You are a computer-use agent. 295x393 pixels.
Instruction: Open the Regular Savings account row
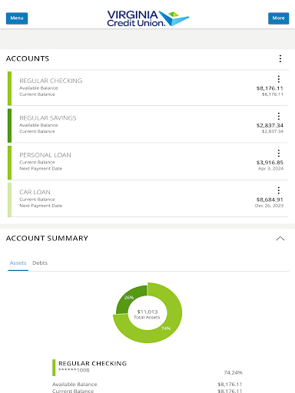pyautogui.click(x=147, y=125)
